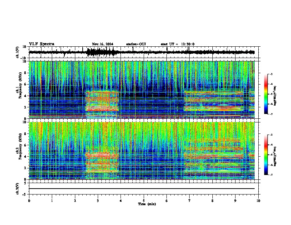Click the ch.1 "Frequency (kHz)" axis title

[20, 85]
